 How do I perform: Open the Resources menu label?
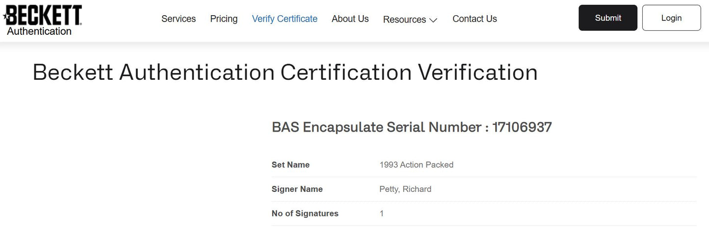click(404, 20)
